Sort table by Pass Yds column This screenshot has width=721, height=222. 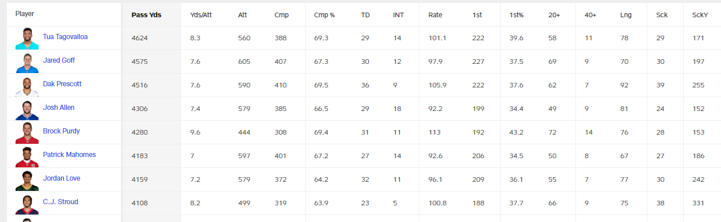pyautogui.click(x=146, y=15)
